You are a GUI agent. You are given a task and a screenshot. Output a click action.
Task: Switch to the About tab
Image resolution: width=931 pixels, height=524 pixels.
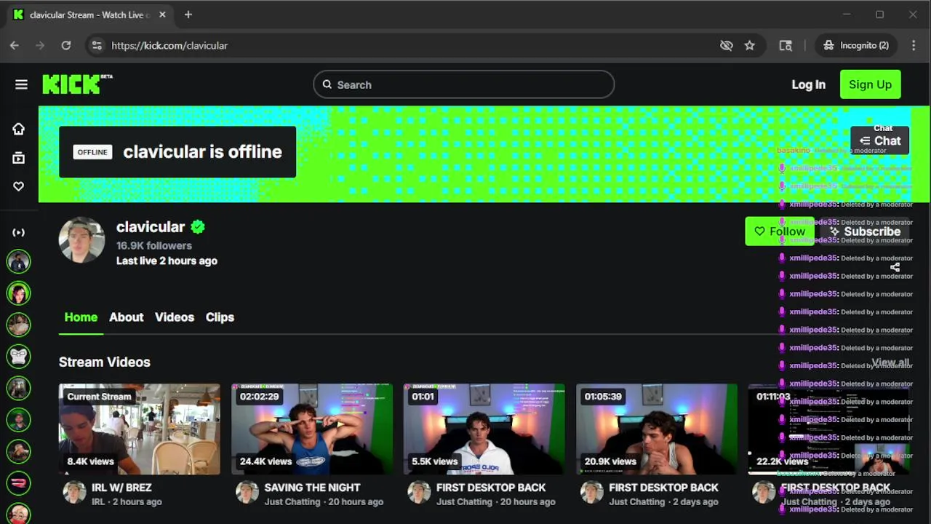point(127,317)
